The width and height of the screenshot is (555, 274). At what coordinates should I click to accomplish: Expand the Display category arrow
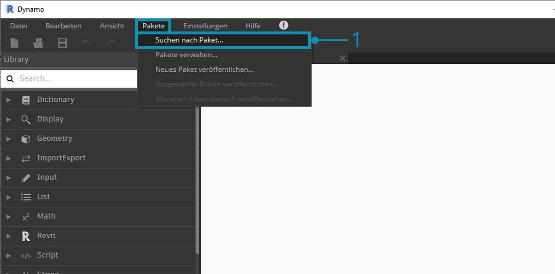pyautogui.click(x=8, y=119)
